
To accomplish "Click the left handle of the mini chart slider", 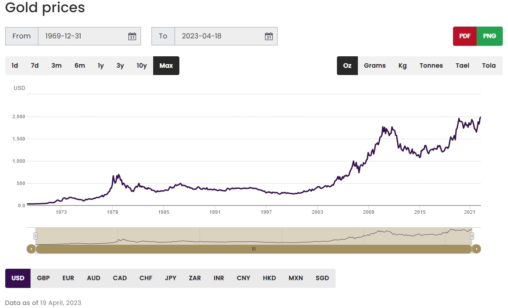I will (x=35, y=236).
